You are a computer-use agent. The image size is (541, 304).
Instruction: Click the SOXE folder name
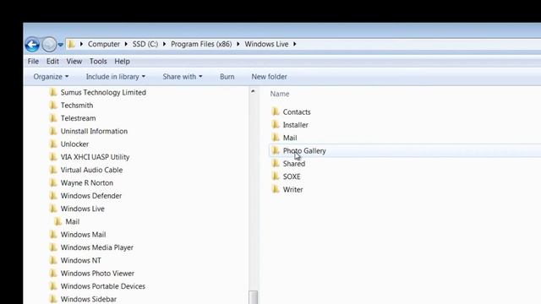[292, 176]
